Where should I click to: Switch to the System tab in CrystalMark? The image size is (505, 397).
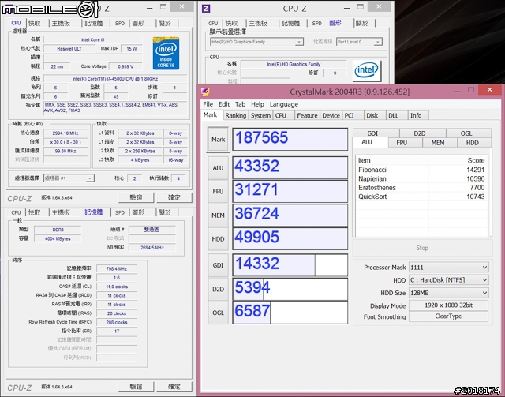[x=260, y=115]
